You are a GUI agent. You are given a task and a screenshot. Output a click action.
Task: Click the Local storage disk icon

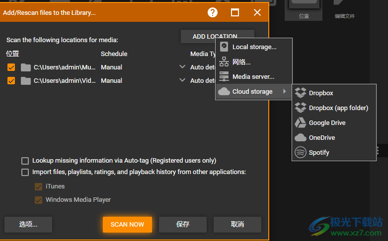point(224,47)
